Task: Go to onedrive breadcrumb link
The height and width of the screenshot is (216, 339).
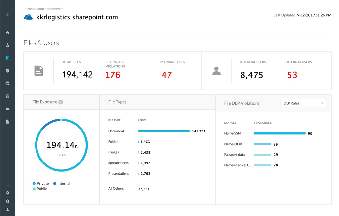Action: coord(54,9)
